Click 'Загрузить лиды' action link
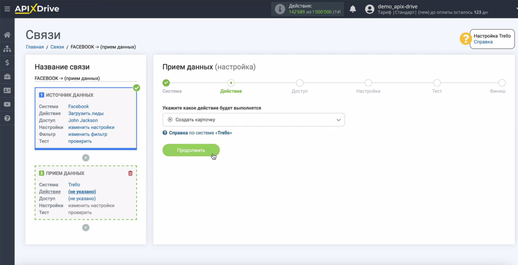 point(86,113)
